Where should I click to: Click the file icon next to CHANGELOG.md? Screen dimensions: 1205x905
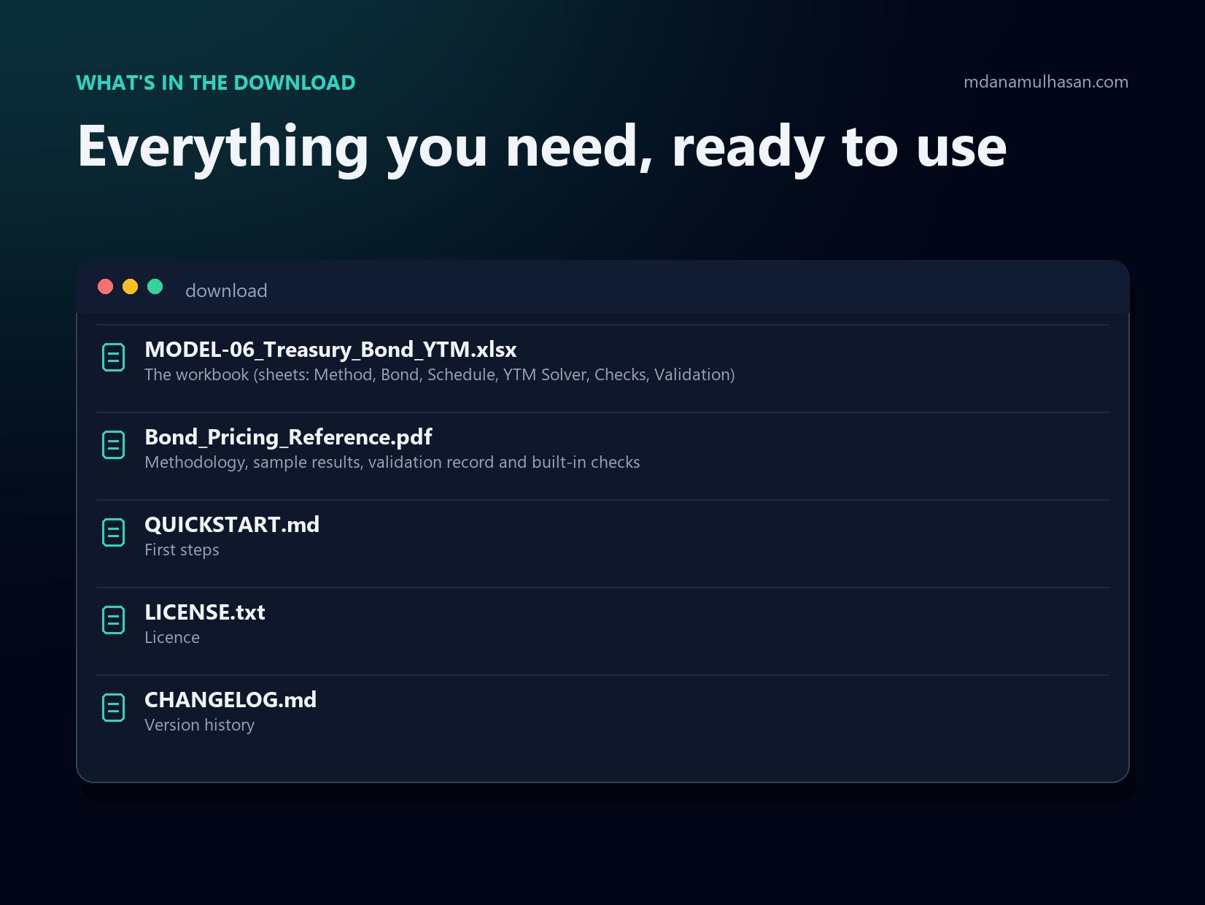pyautogui.click(x=113, y=707)
